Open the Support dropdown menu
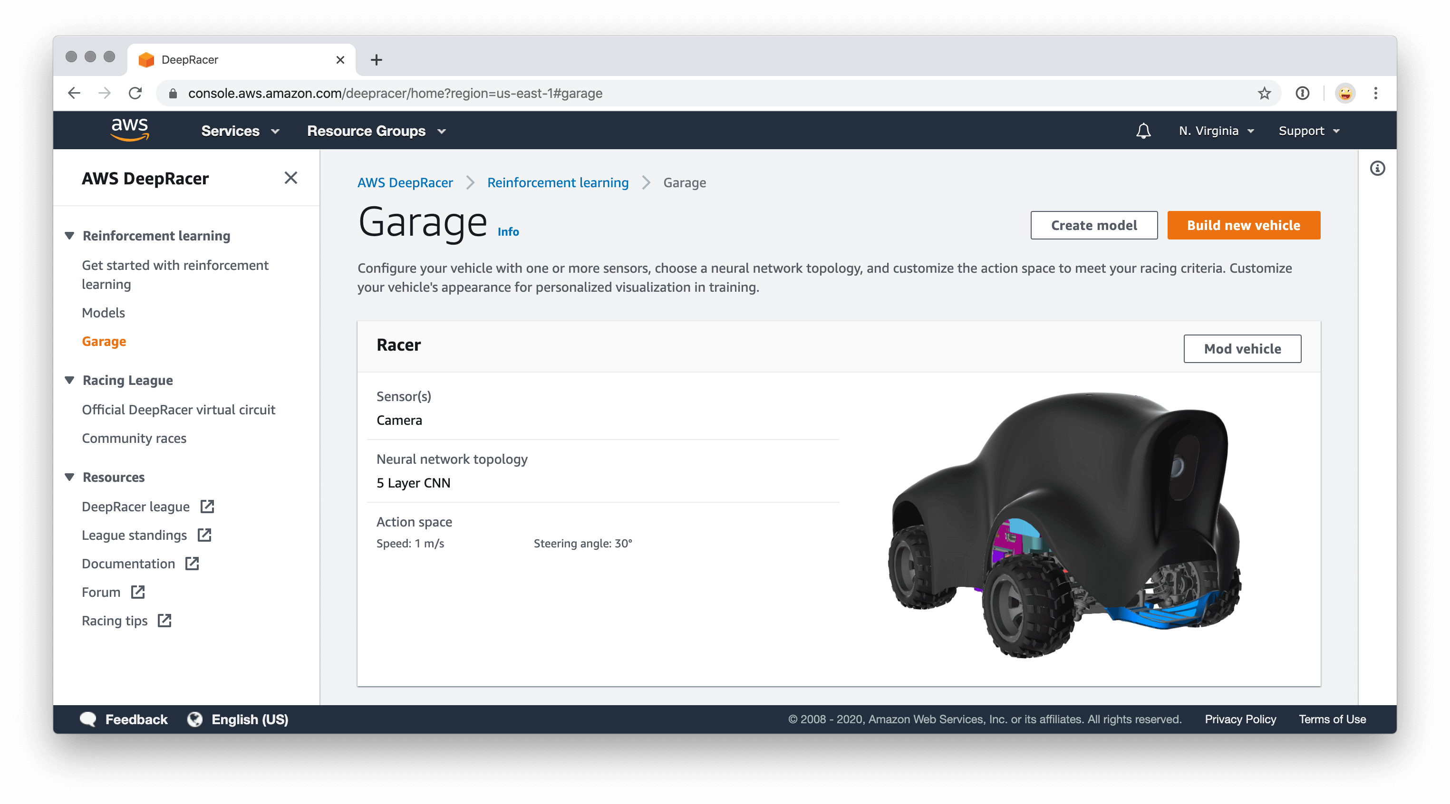This screenshot has height=804, width=1450. pos(1309,131)
